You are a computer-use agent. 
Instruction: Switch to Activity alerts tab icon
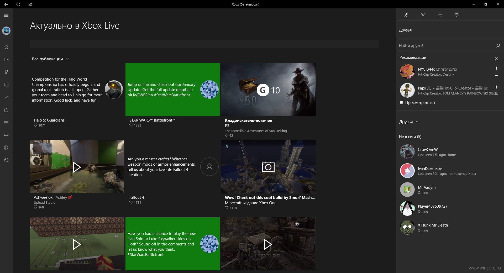[457, 15]
